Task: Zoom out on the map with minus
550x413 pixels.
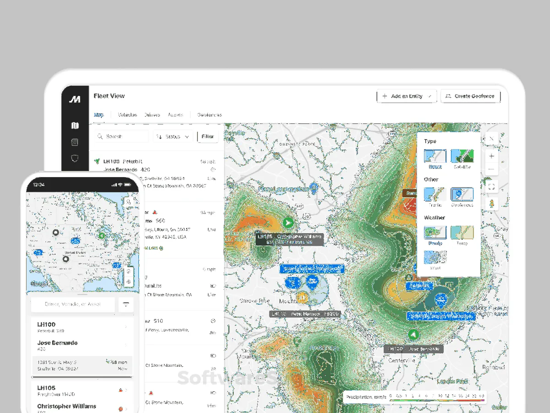Action: [x=491, y=169]
